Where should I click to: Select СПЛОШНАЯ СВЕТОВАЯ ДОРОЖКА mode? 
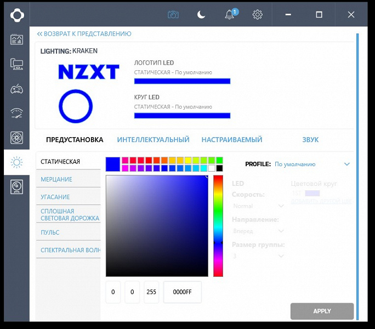(x=69, y=214)
